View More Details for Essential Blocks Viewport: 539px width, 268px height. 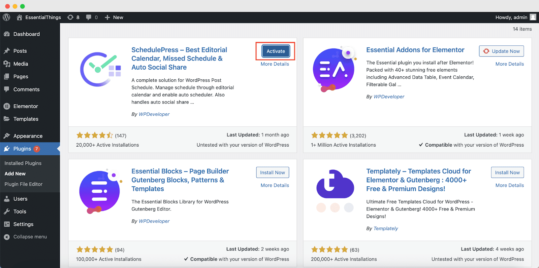pos(275,185)
